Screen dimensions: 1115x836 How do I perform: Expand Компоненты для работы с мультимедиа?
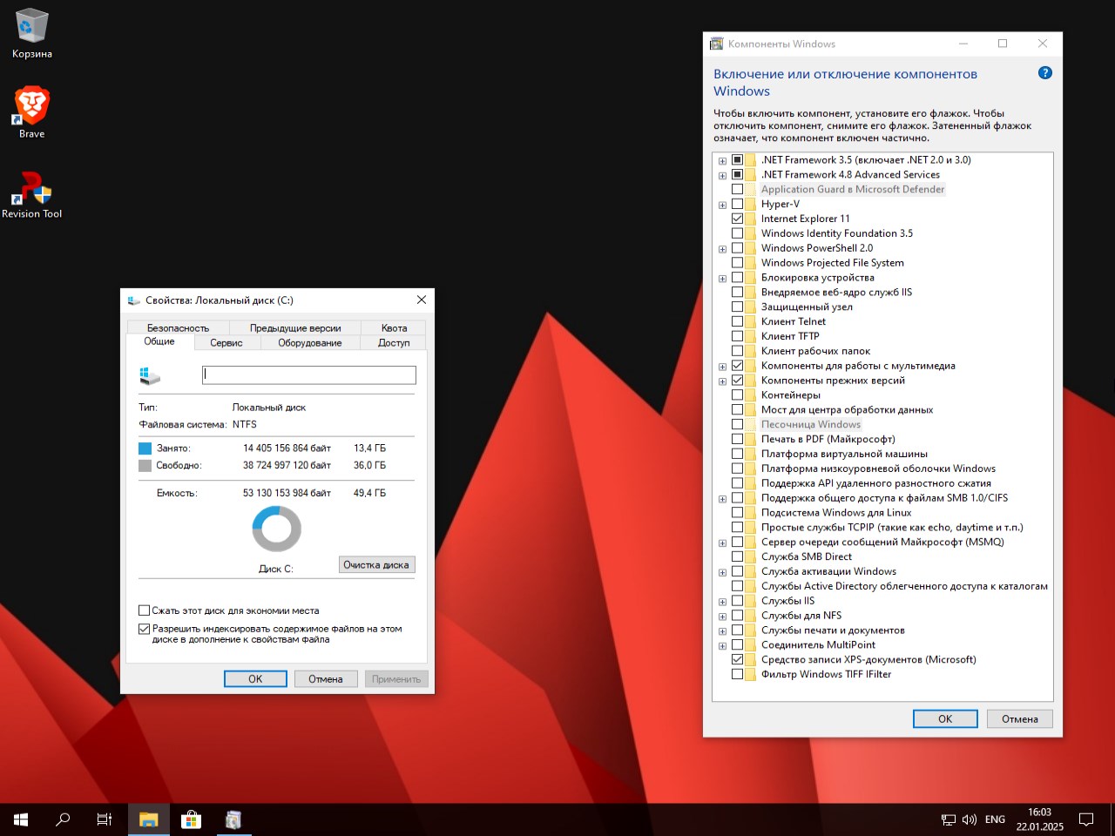(x=722, y=367)
